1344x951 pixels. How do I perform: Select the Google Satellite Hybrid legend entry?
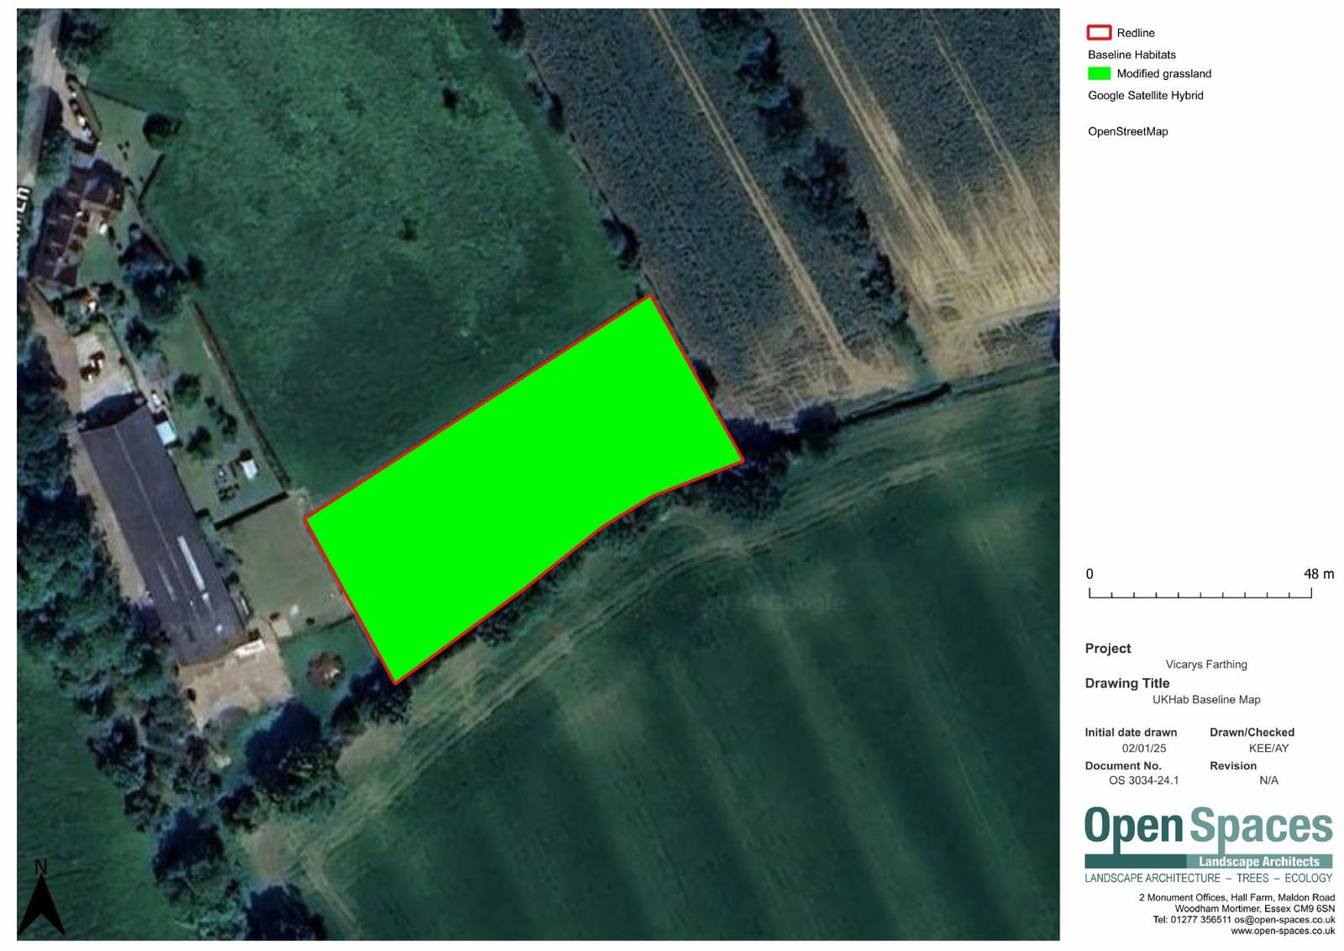(1145, 96)
